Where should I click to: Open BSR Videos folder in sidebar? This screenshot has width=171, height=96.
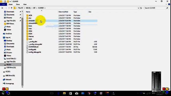pyautogui.click(x=10, y=24)
